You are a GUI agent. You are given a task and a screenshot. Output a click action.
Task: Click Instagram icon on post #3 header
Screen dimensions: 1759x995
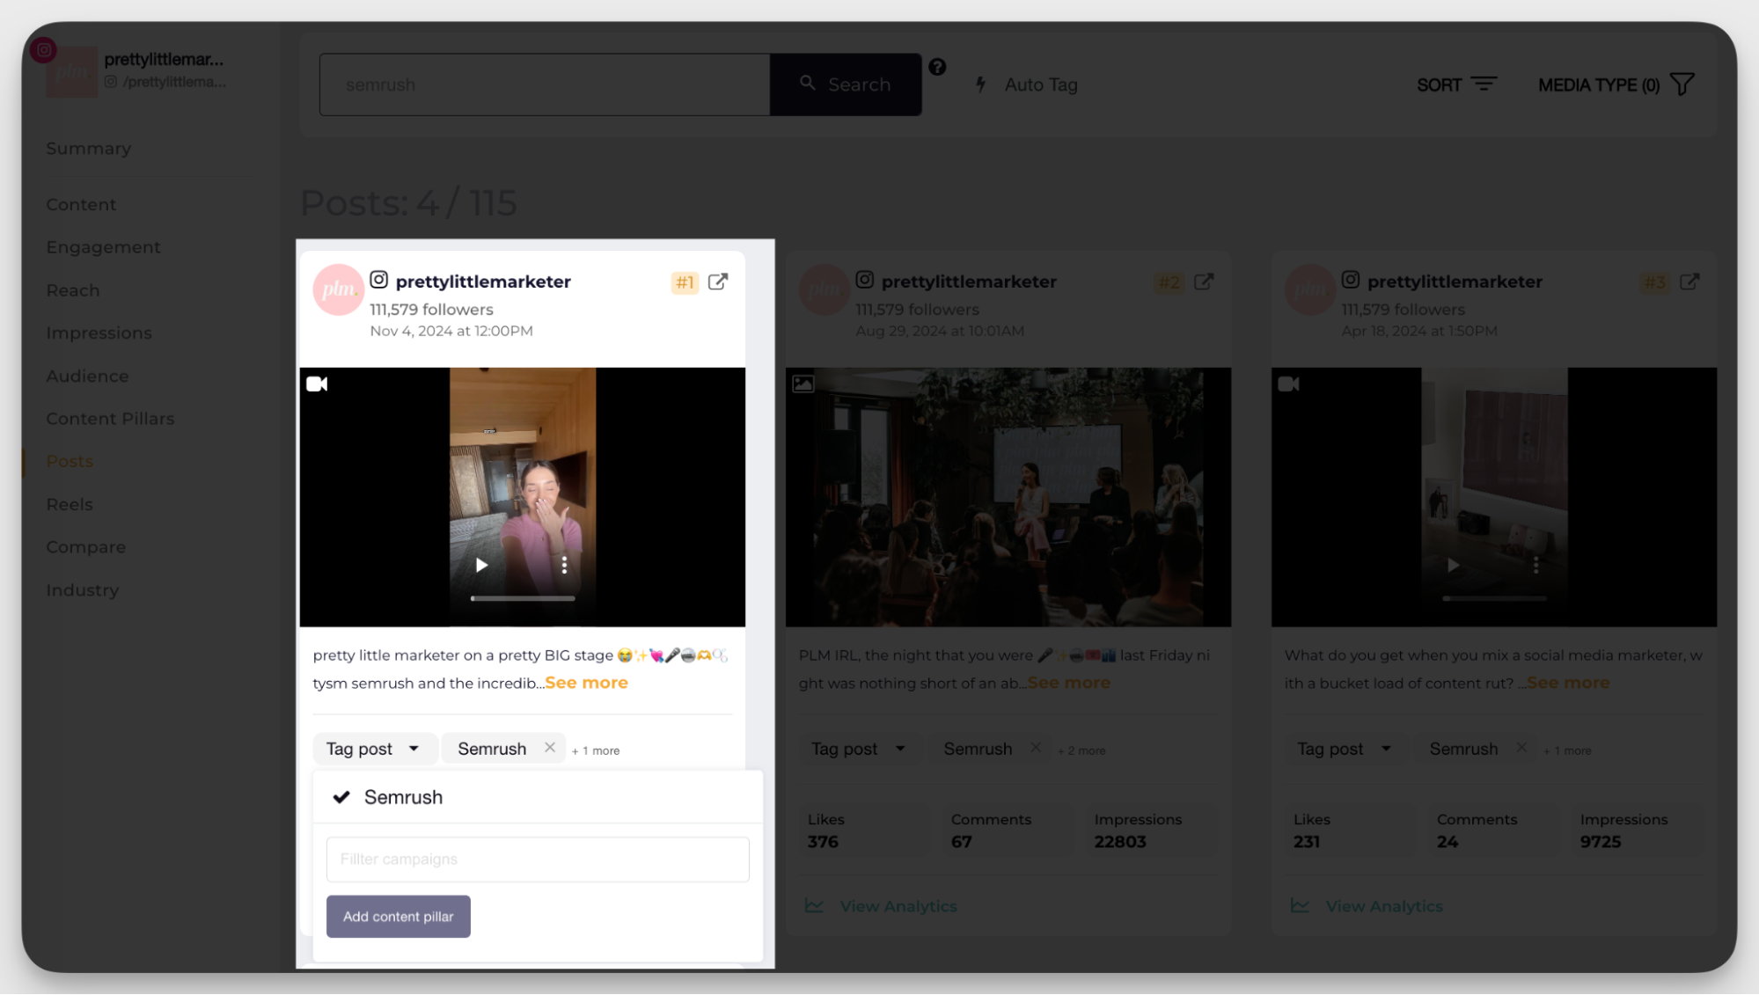pyautogui.click(x=1350, y=280)
